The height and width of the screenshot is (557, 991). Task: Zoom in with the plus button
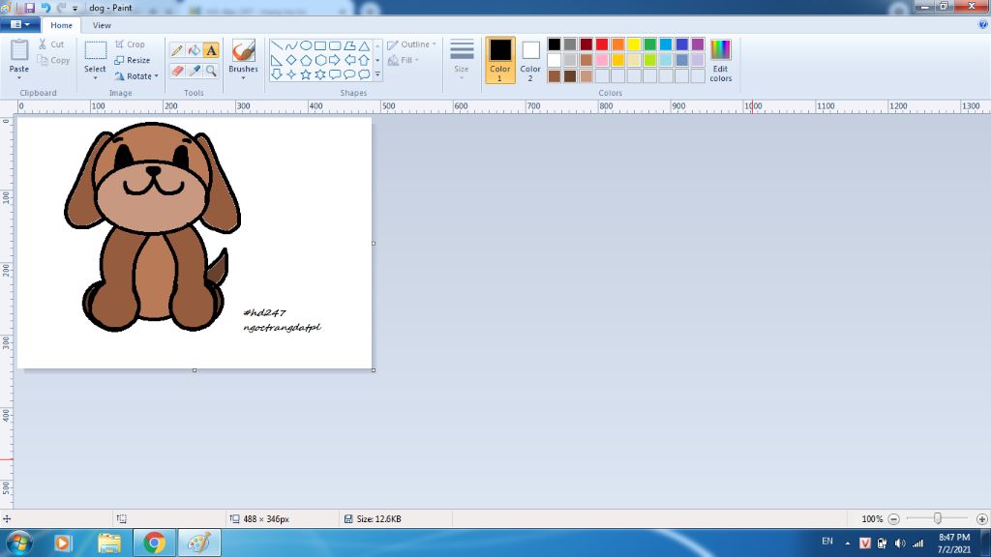click(981, 519)
